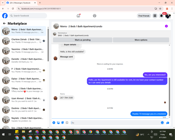Click the browser Forward arrow

click(x=8, y=9)
